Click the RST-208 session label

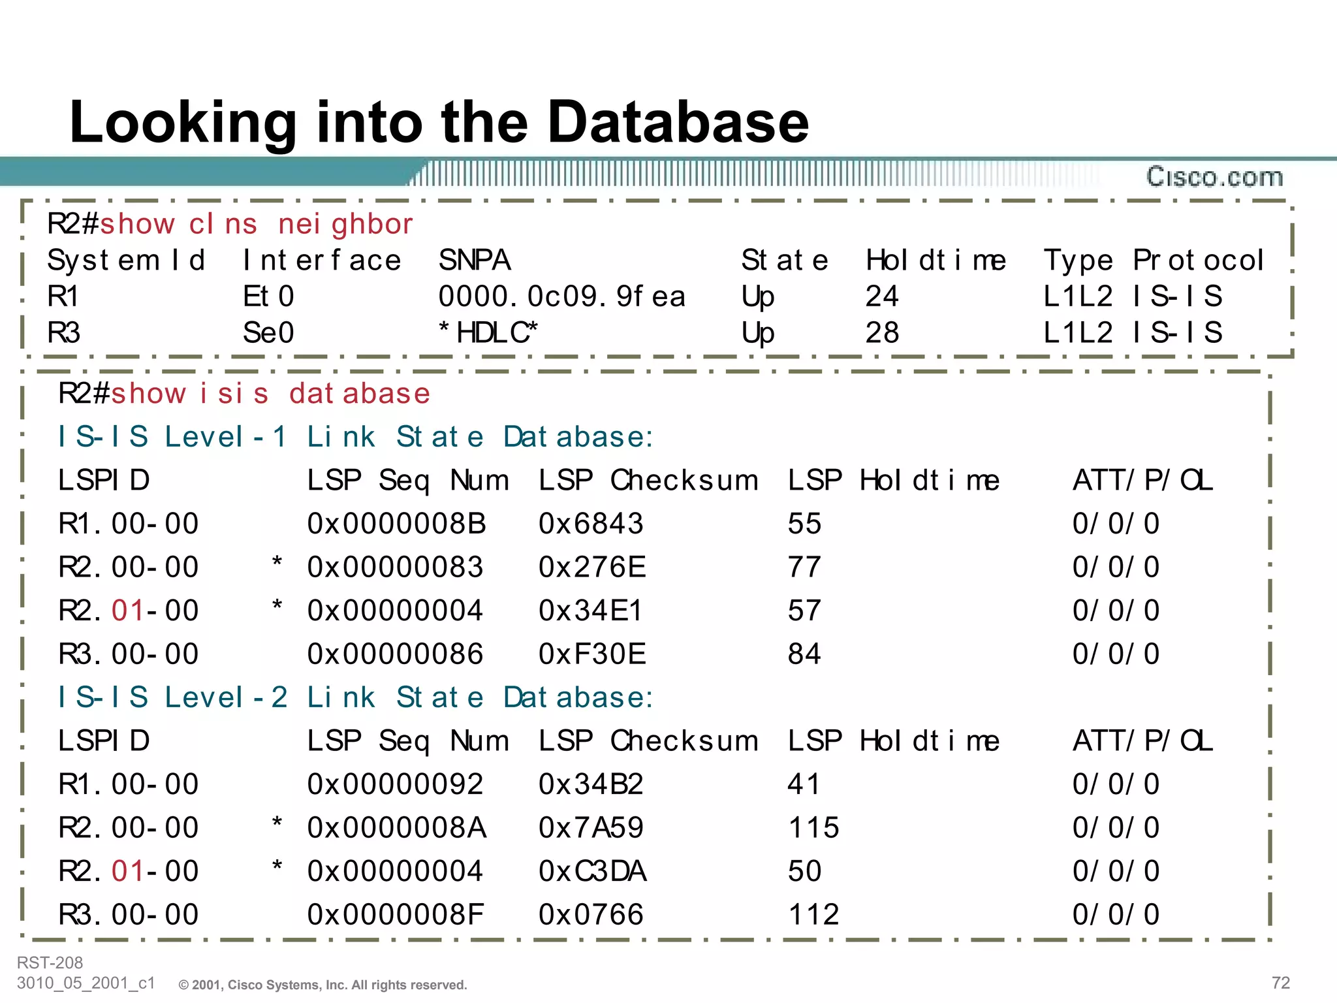[50, 963]
